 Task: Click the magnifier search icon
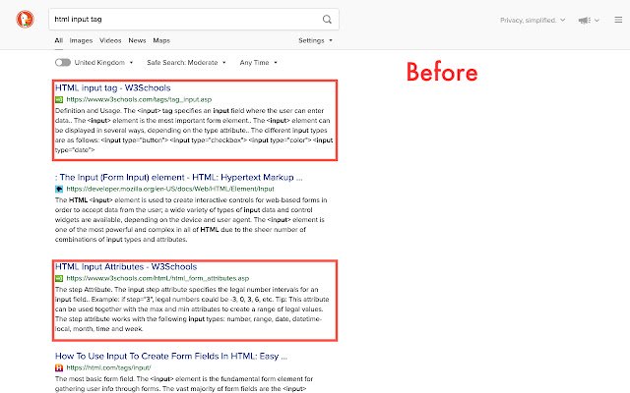[x=327, y=20]
